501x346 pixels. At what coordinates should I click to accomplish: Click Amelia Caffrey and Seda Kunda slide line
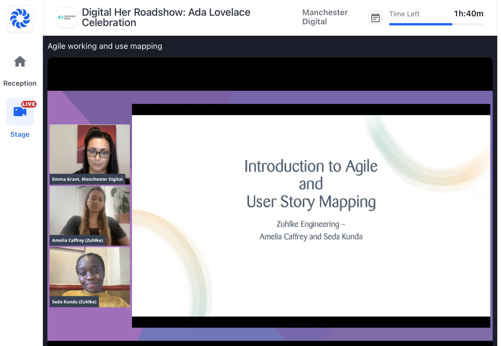(311, 237)
